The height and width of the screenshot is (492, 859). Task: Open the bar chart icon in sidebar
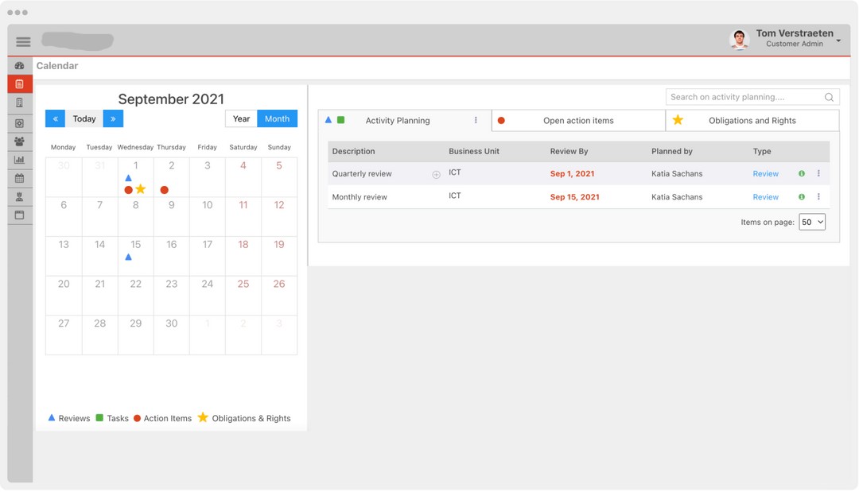[x=20, y=160]
